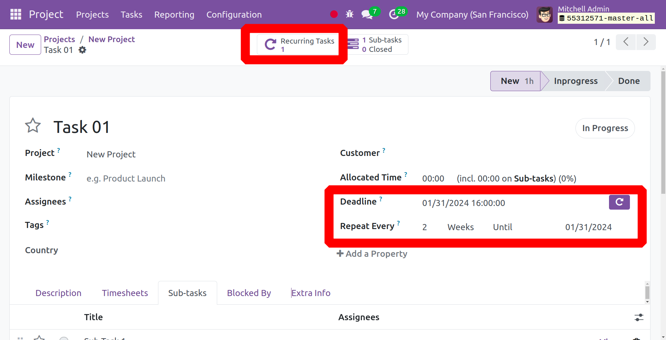This screenshot has height=340, width=666.
Task: Open the sub-tasks column options sliders icon
Action: [x=639, y=317]
